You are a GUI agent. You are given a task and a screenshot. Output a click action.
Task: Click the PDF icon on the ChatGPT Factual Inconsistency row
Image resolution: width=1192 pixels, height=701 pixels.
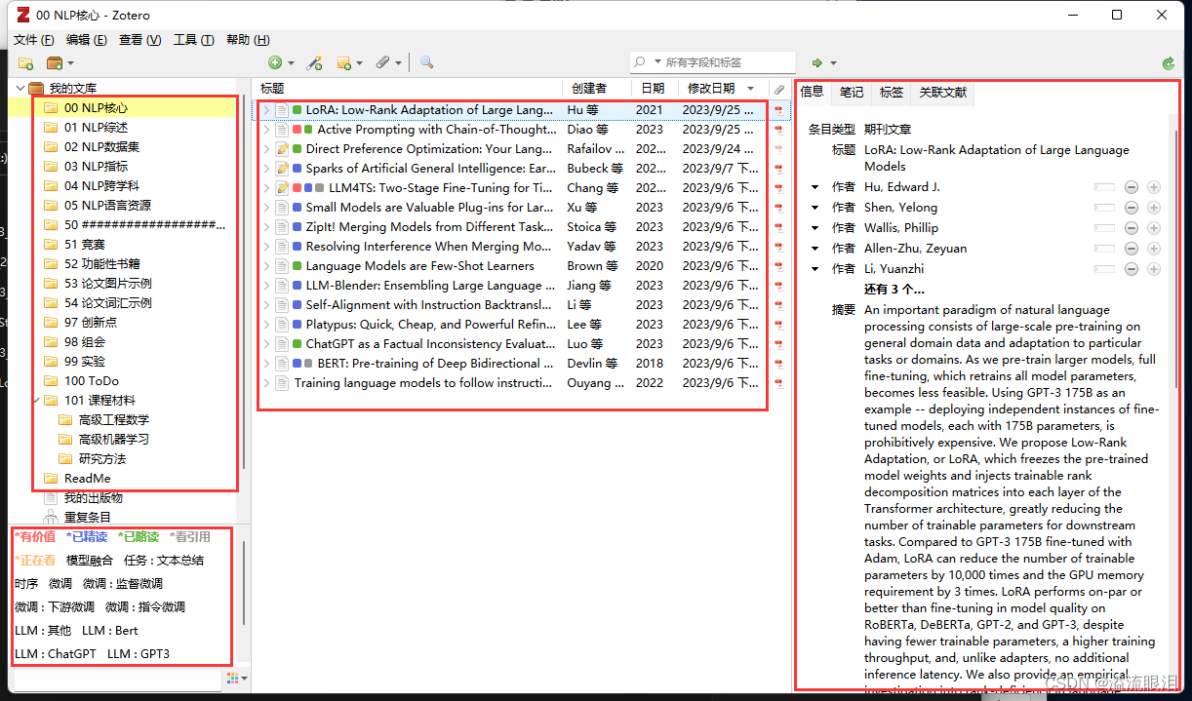(779, 344)
